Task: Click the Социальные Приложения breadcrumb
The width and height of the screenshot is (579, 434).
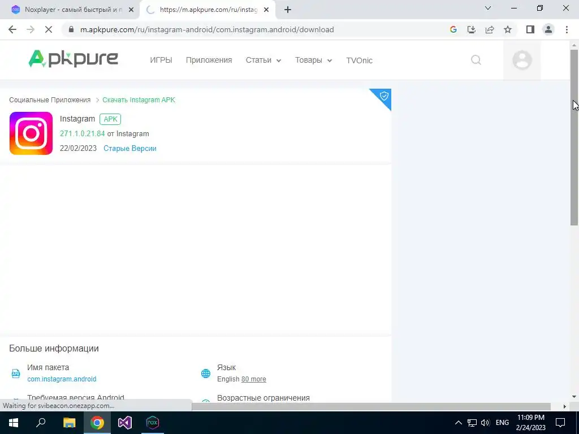Action: coord(50,99)
